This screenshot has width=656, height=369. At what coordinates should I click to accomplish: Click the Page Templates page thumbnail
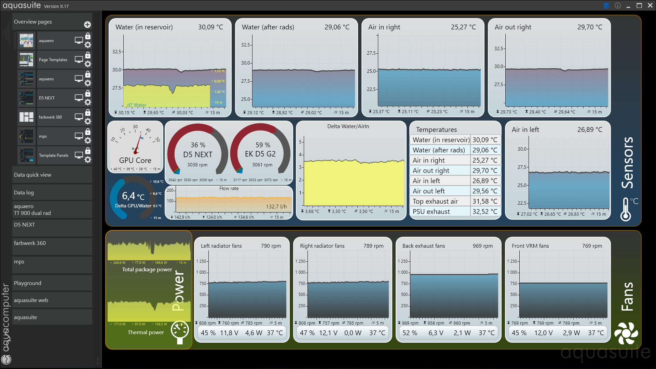tap(26, 59)
